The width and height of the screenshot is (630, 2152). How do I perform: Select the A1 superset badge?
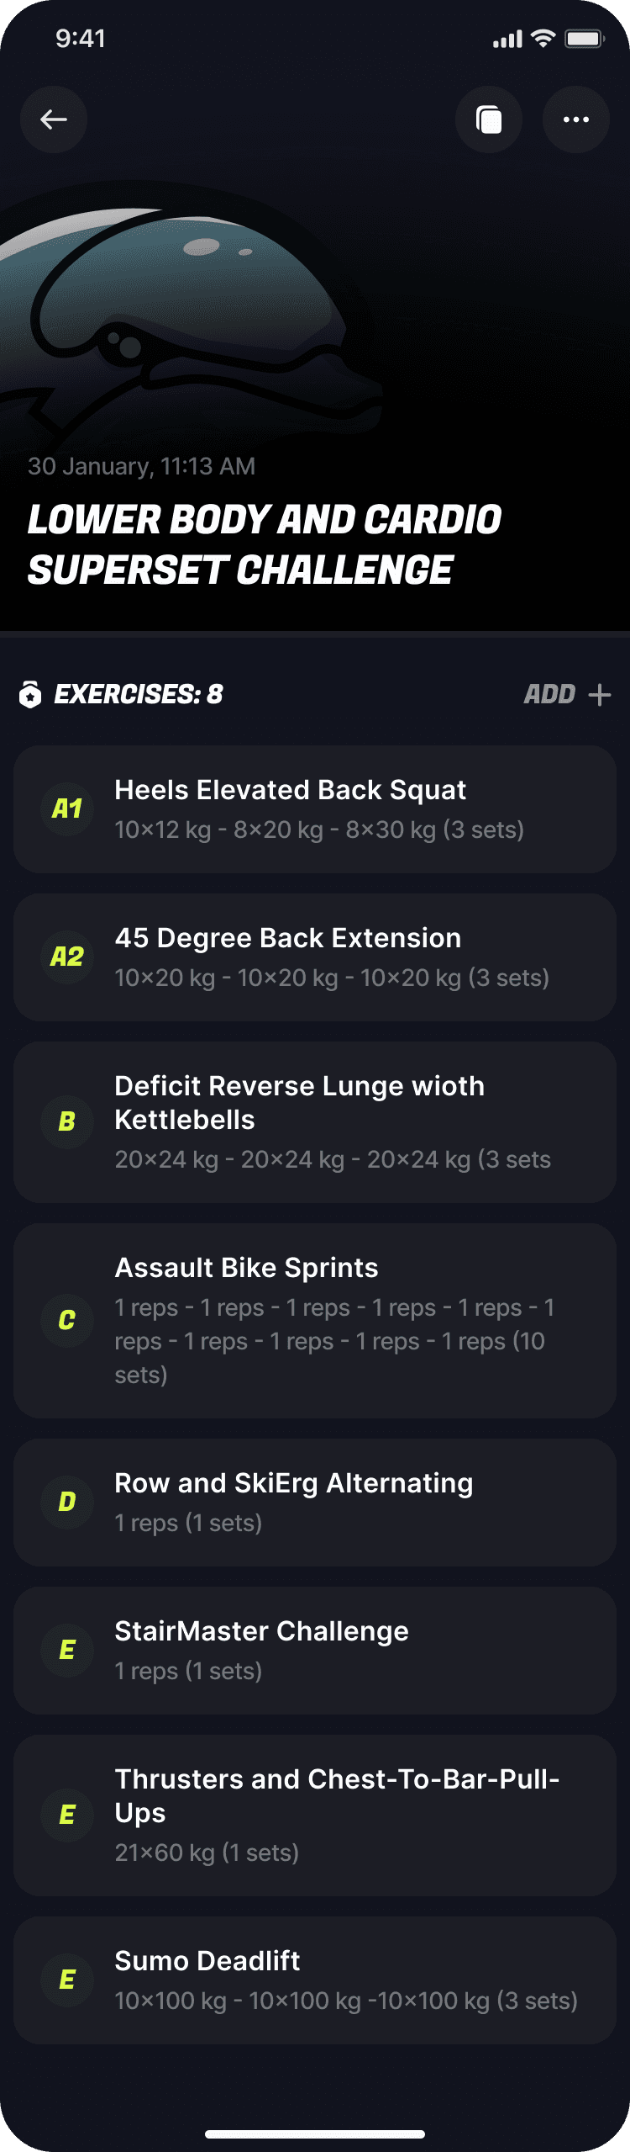[66, 810]
